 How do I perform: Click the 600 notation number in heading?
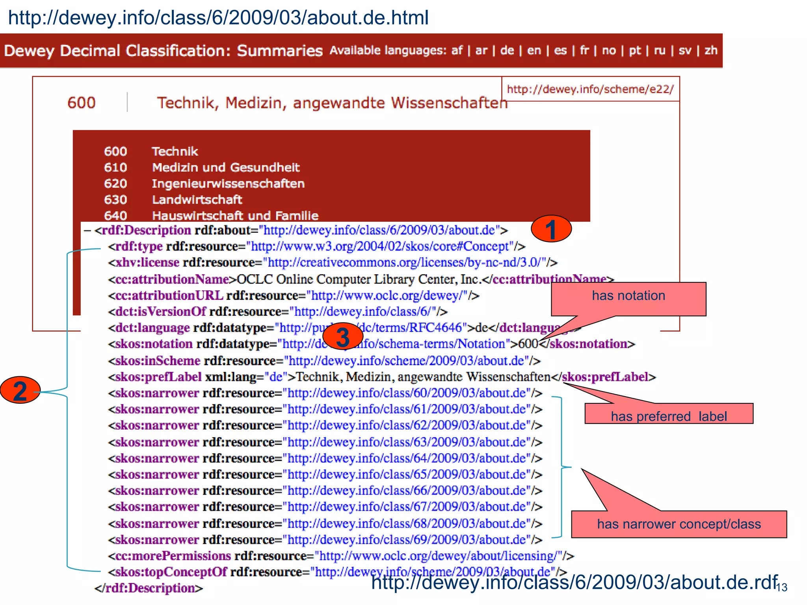(82, 103)
